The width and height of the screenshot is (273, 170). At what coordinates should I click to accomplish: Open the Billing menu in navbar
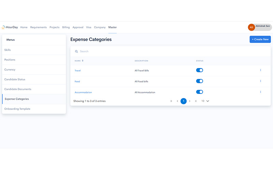(x=66, y=27)
